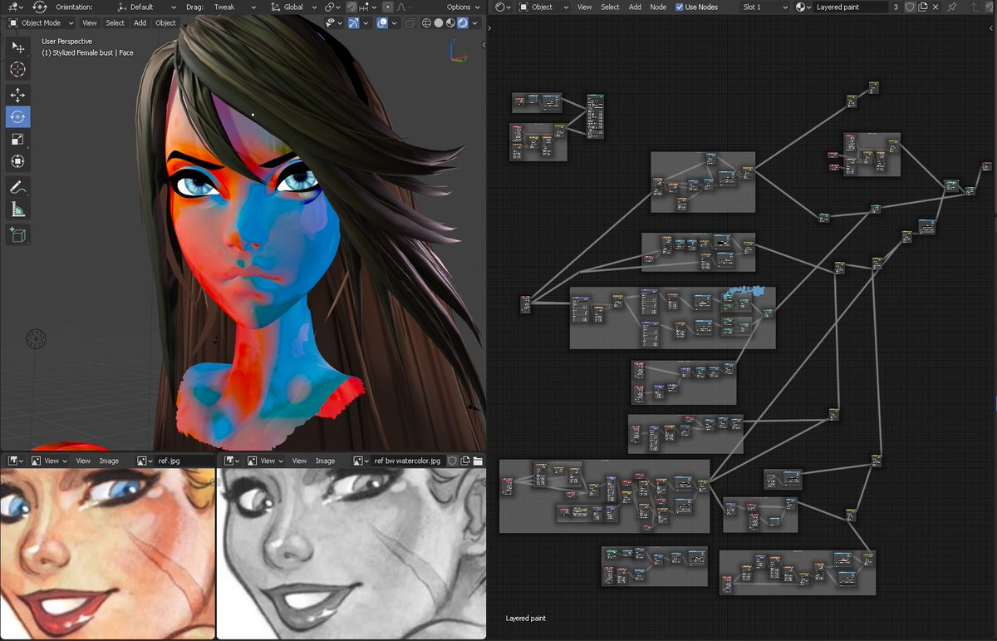997x641 pixels.
Task: Open the Select menu in 3D viewport
Action: click(x=115, y=22)
